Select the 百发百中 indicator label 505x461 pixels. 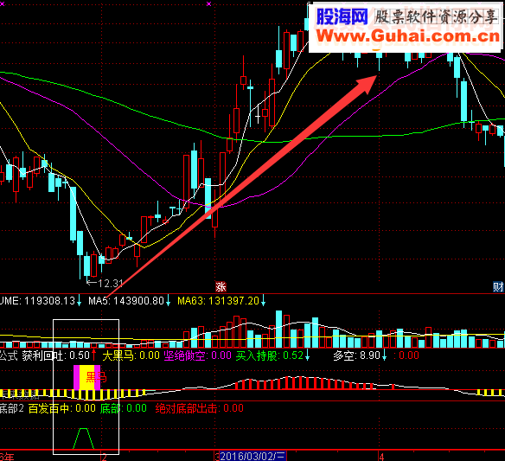(62, 408)
